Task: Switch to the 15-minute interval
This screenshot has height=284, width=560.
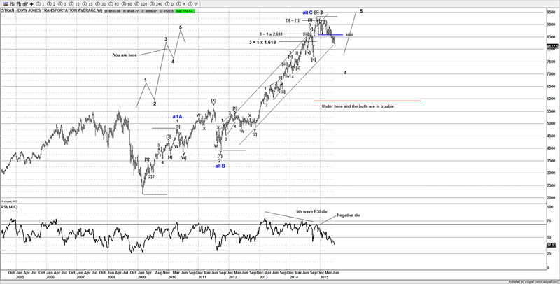Action: pyautogui.click(x=87, y=4)
